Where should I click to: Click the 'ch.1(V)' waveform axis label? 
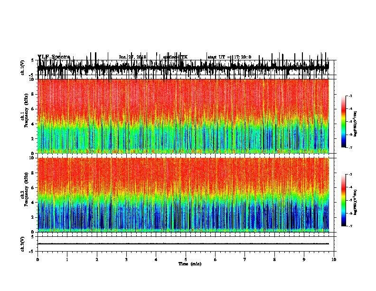click(x=22, y=68)
